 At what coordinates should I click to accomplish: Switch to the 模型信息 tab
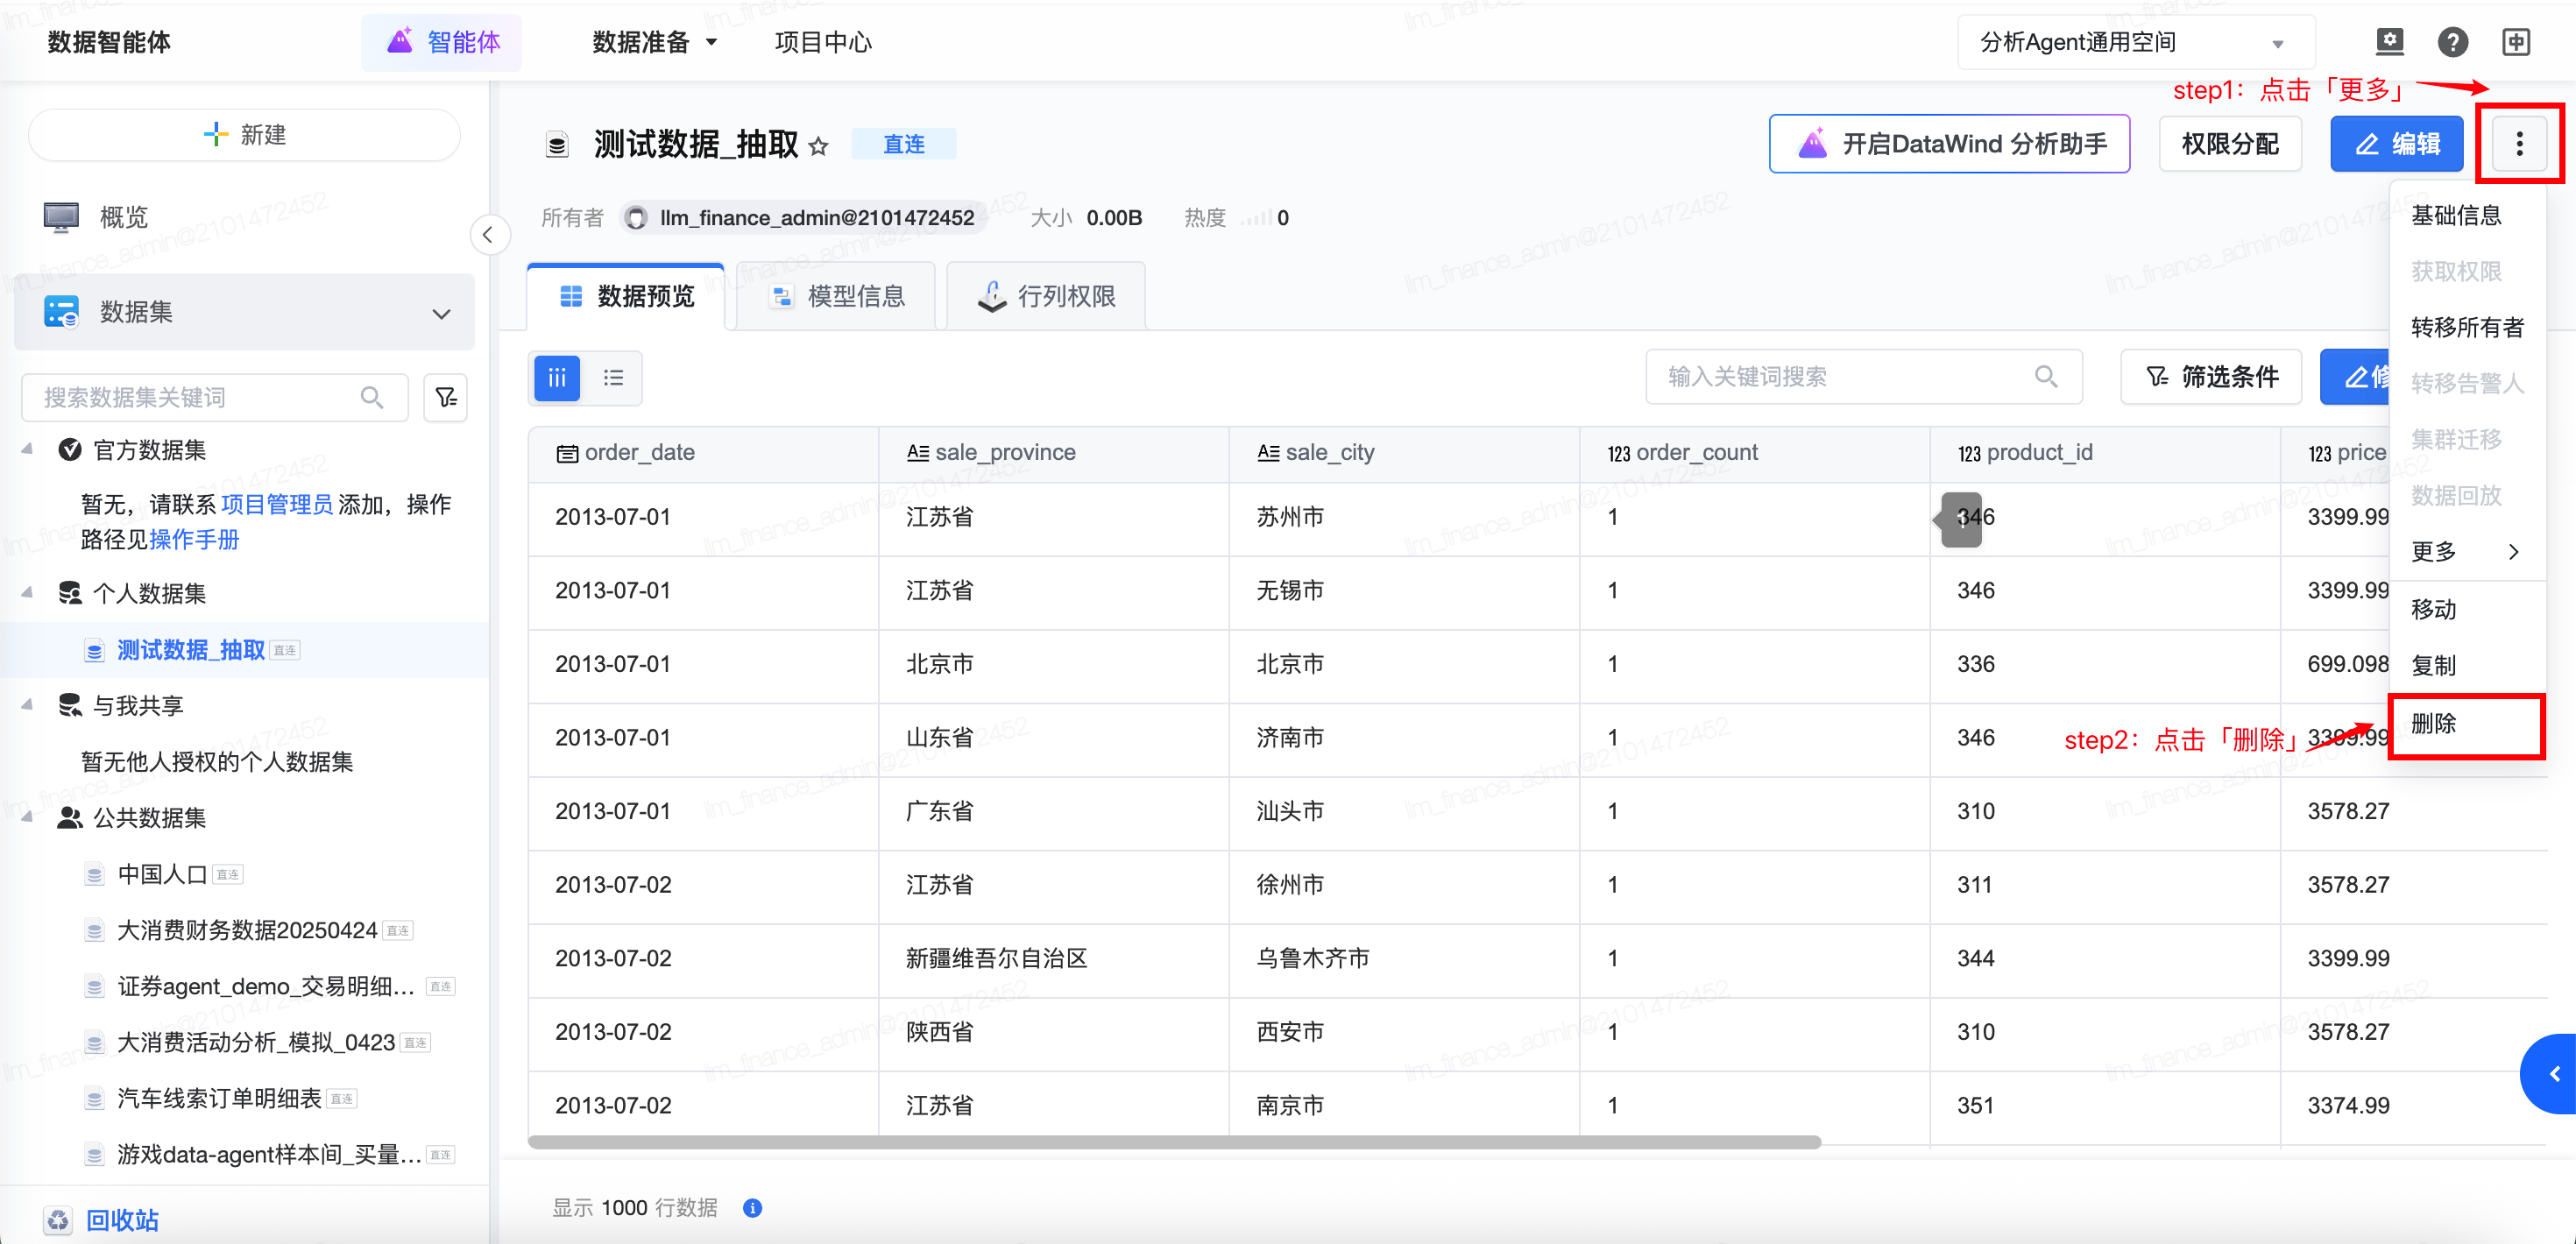click(836, 296)
